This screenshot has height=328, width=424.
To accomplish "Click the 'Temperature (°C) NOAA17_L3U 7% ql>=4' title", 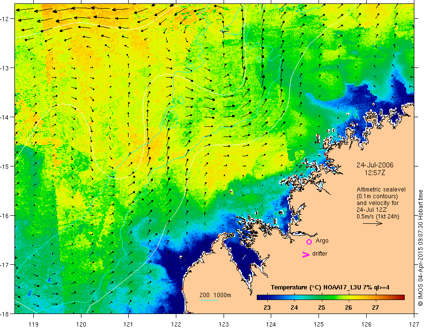I will (330, 287).
